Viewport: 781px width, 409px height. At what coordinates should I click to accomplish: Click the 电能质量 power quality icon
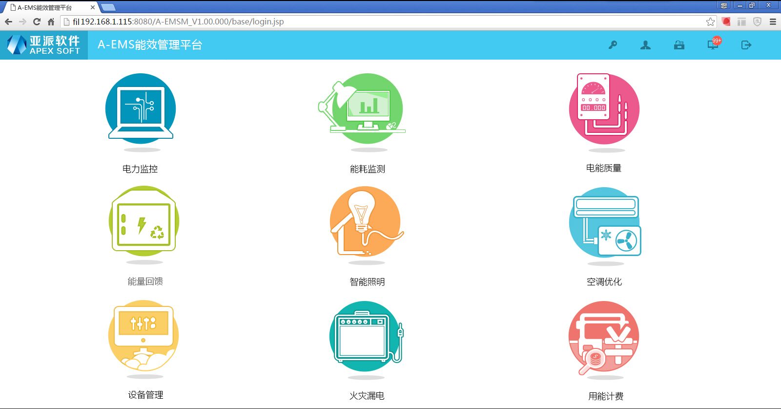click(x=604, y=108)
